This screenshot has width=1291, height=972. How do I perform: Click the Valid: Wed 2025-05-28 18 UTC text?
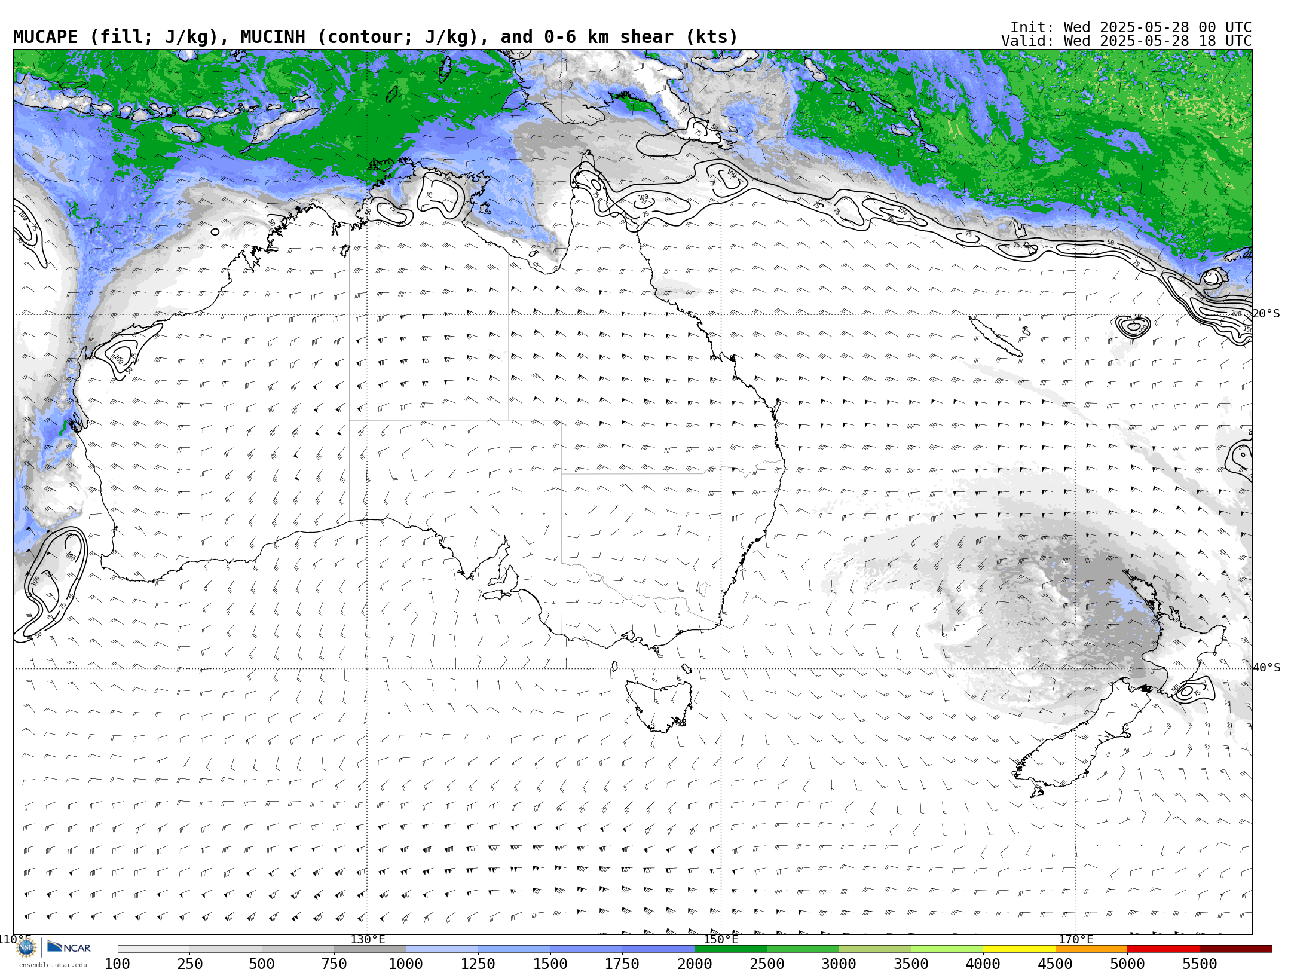tap(1127, 41)
